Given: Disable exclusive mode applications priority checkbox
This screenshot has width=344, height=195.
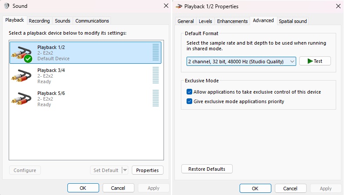Looking at the screenshot, I should 189,101.
